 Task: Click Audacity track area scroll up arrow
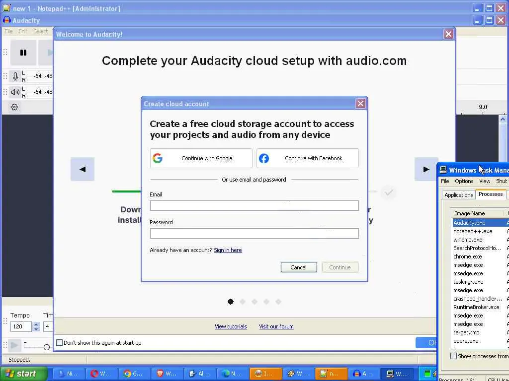tap(503, 119)
